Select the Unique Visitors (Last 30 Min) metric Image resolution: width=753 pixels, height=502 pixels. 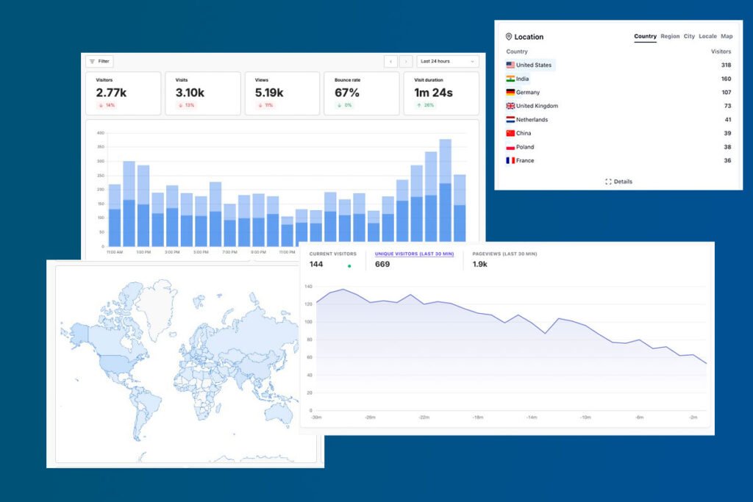click(415, 254)
